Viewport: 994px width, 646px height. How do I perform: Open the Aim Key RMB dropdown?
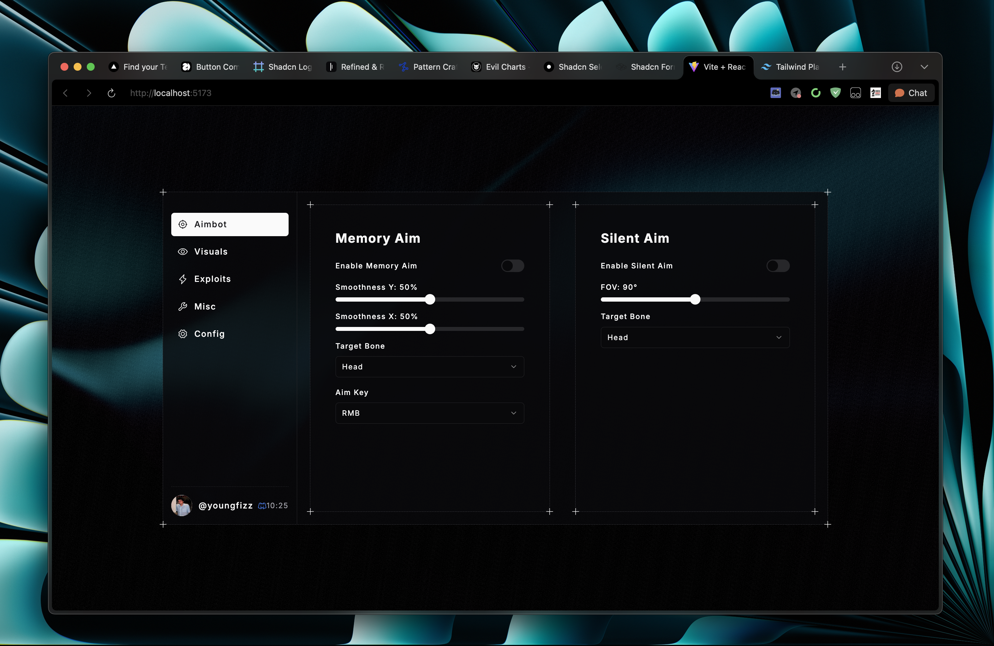[429, 413]
